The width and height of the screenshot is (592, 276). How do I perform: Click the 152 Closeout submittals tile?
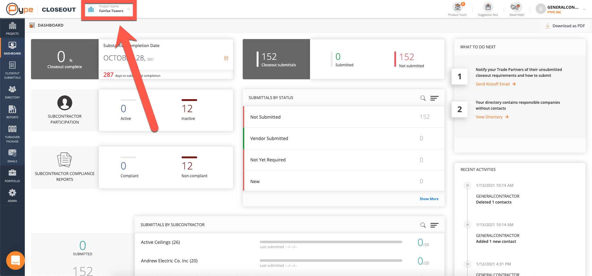[x=276, y=59]
